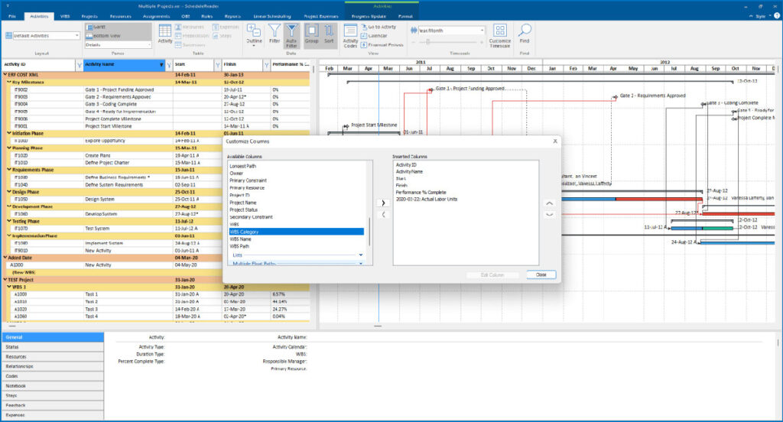This screenshot has height=422, width=783.
Task: Toggle the Auto Filter button
Action: click(291, 35)
